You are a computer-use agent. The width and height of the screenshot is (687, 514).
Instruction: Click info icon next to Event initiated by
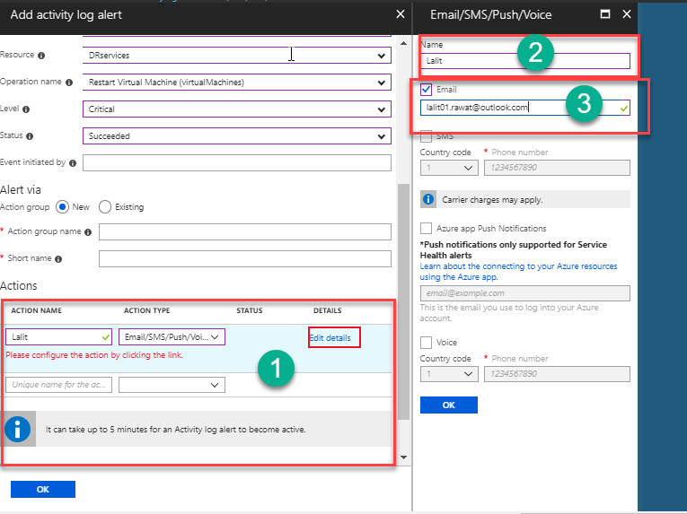[72, 163]
